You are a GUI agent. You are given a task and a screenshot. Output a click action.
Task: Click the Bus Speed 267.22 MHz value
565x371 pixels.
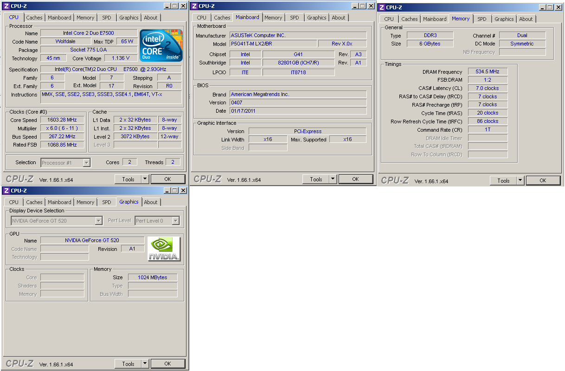(x=62, y=136)
